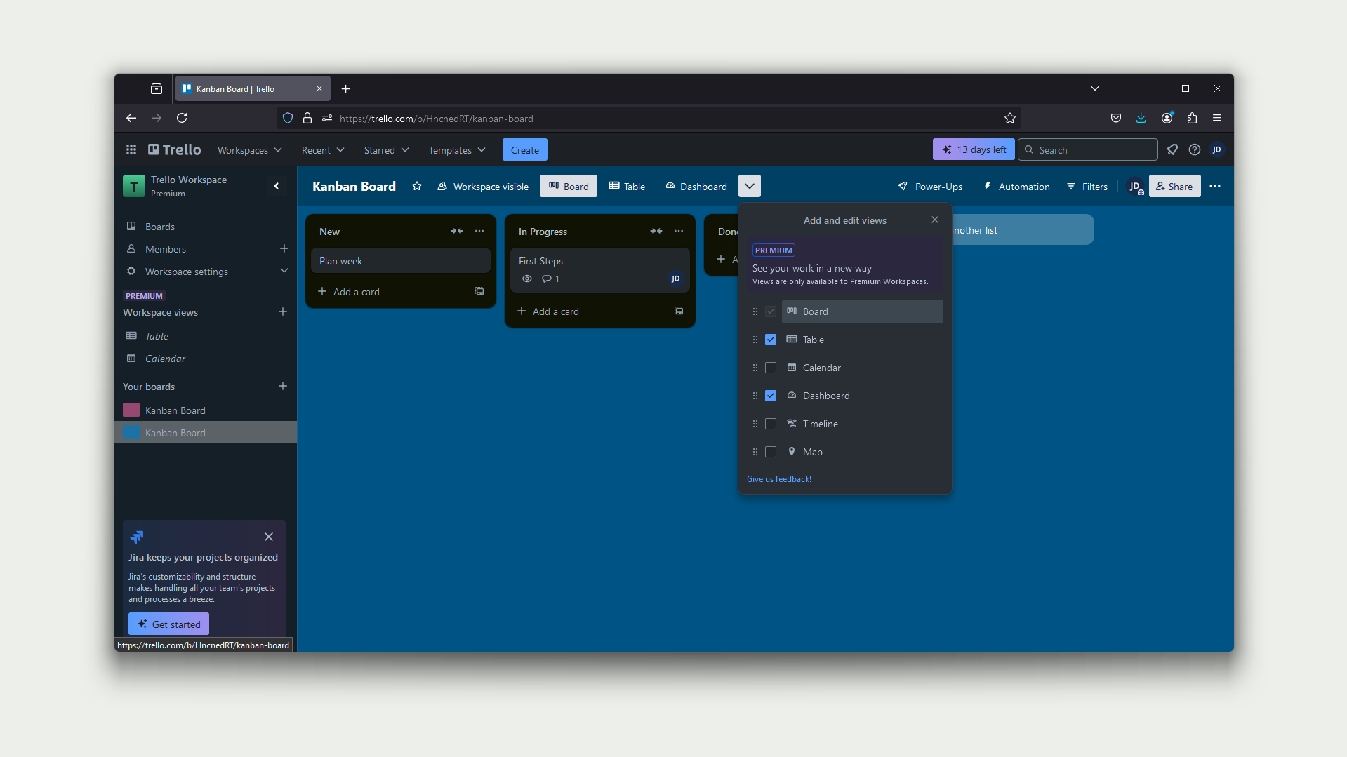Change the Workspace visible setting

point(483,186)
